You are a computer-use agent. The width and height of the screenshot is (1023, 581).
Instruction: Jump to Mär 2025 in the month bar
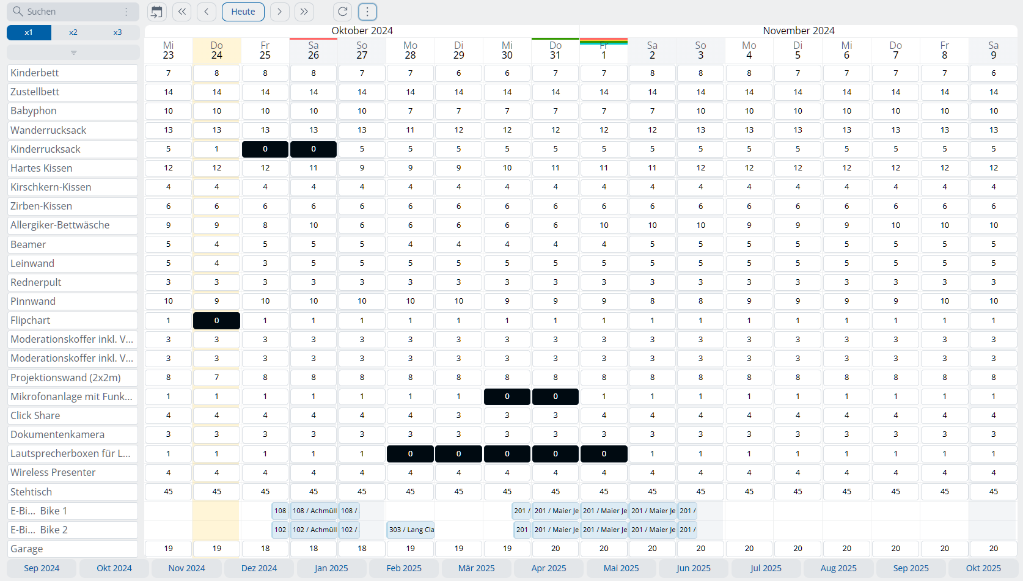click(476, 568)
